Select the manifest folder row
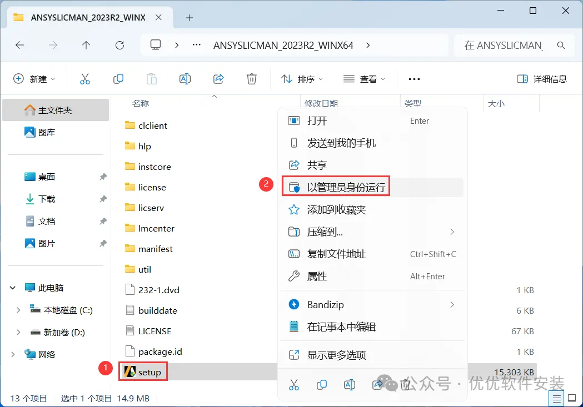This screenshot has width=583, height=407. pos(149,249)
